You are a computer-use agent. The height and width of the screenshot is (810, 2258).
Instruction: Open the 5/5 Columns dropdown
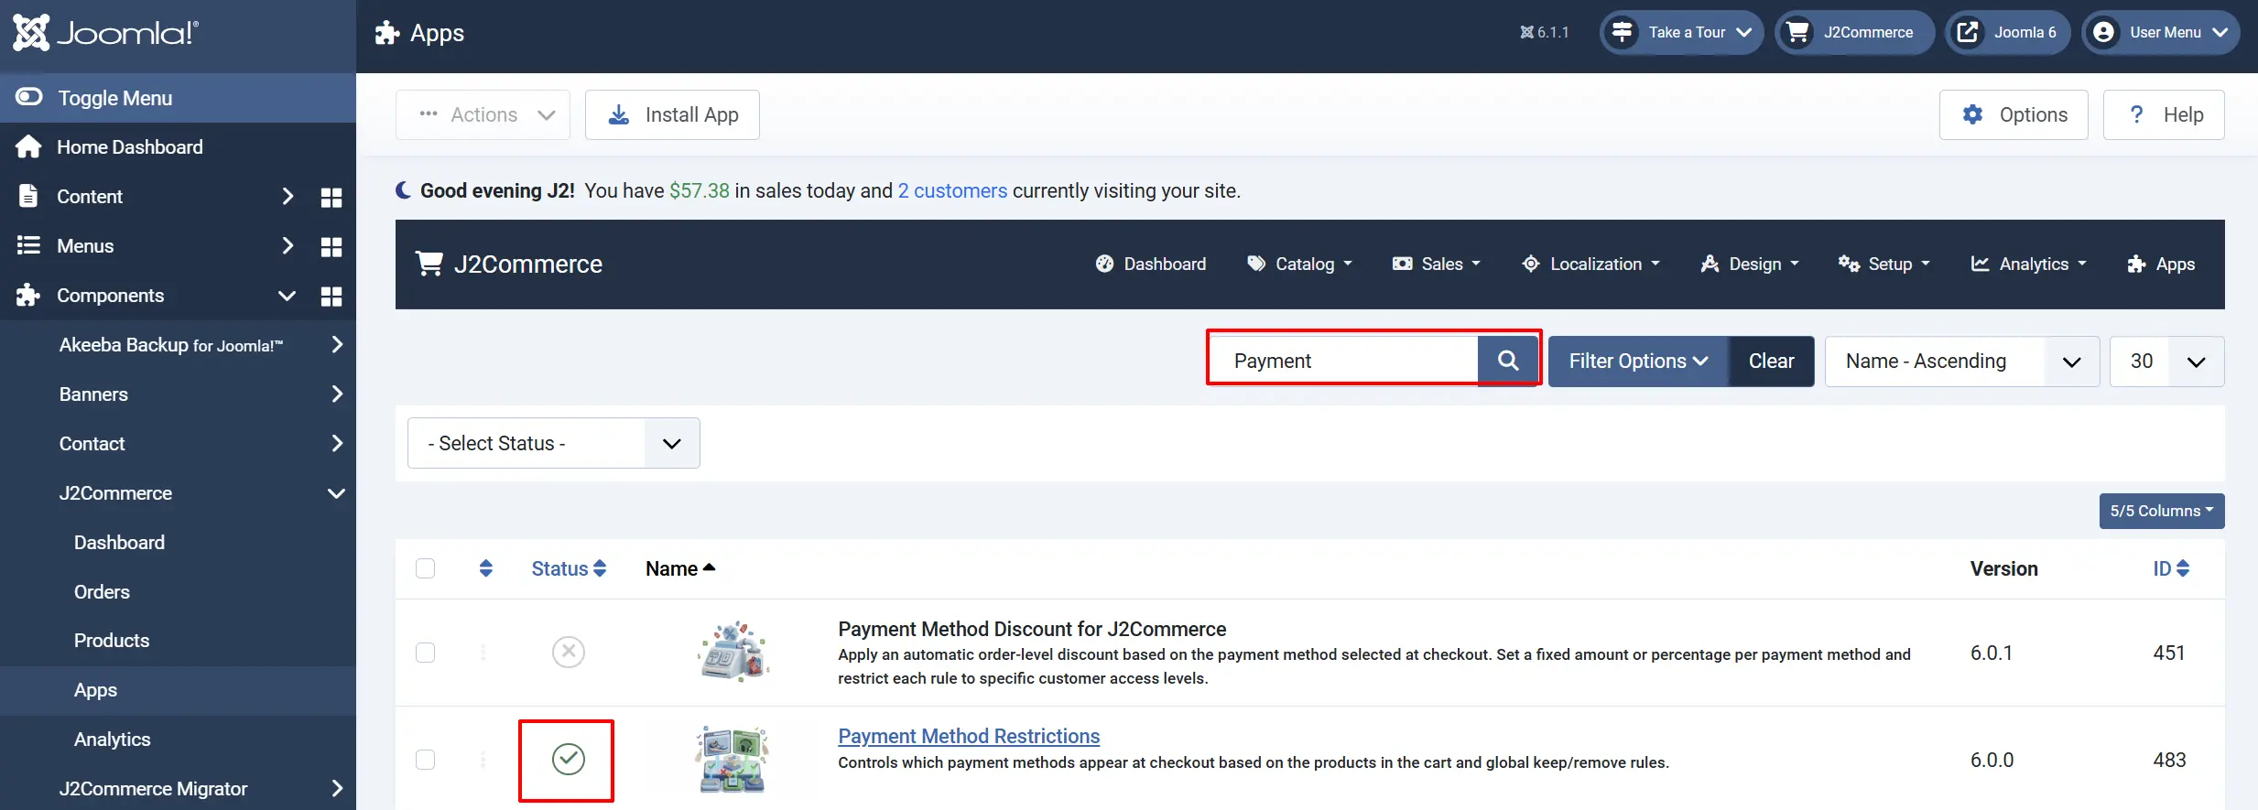coord(2162,511)
